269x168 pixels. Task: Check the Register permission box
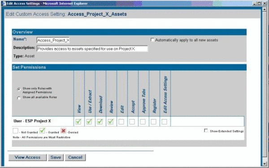[153, 122]
